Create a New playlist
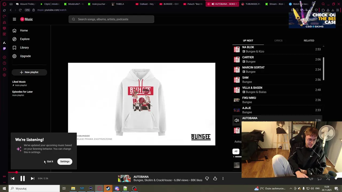 [x=29, y=72]
